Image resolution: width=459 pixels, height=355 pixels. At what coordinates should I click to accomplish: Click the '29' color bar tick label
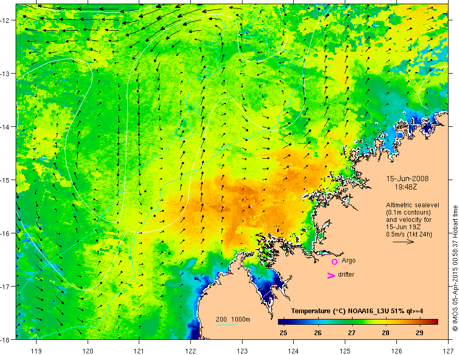[x=419, y=333]
